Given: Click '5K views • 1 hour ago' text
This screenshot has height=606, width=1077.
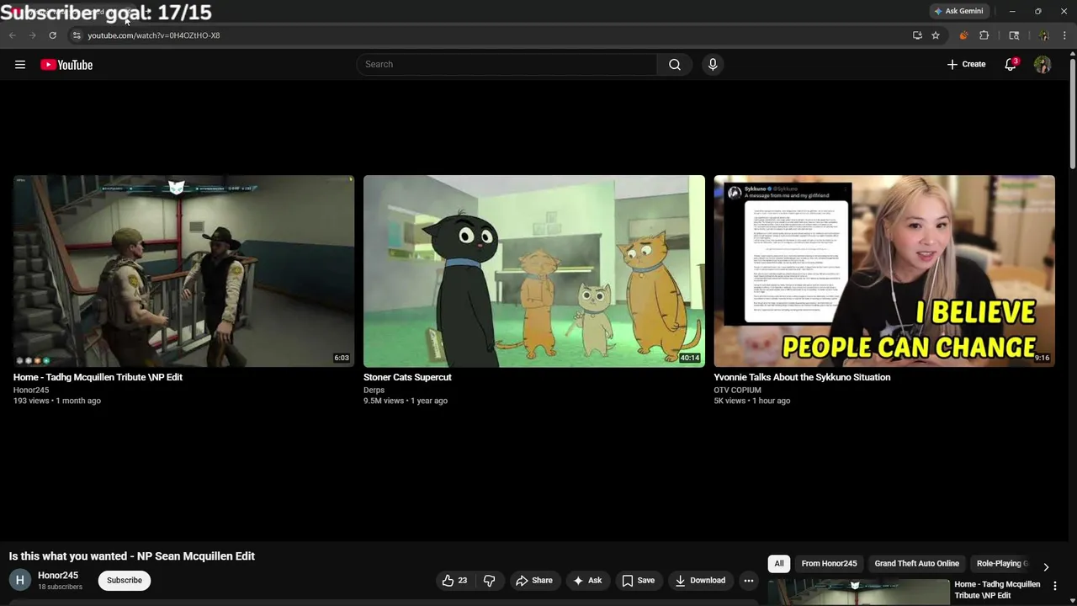Looking at the screenshot, I should (752, 401).
